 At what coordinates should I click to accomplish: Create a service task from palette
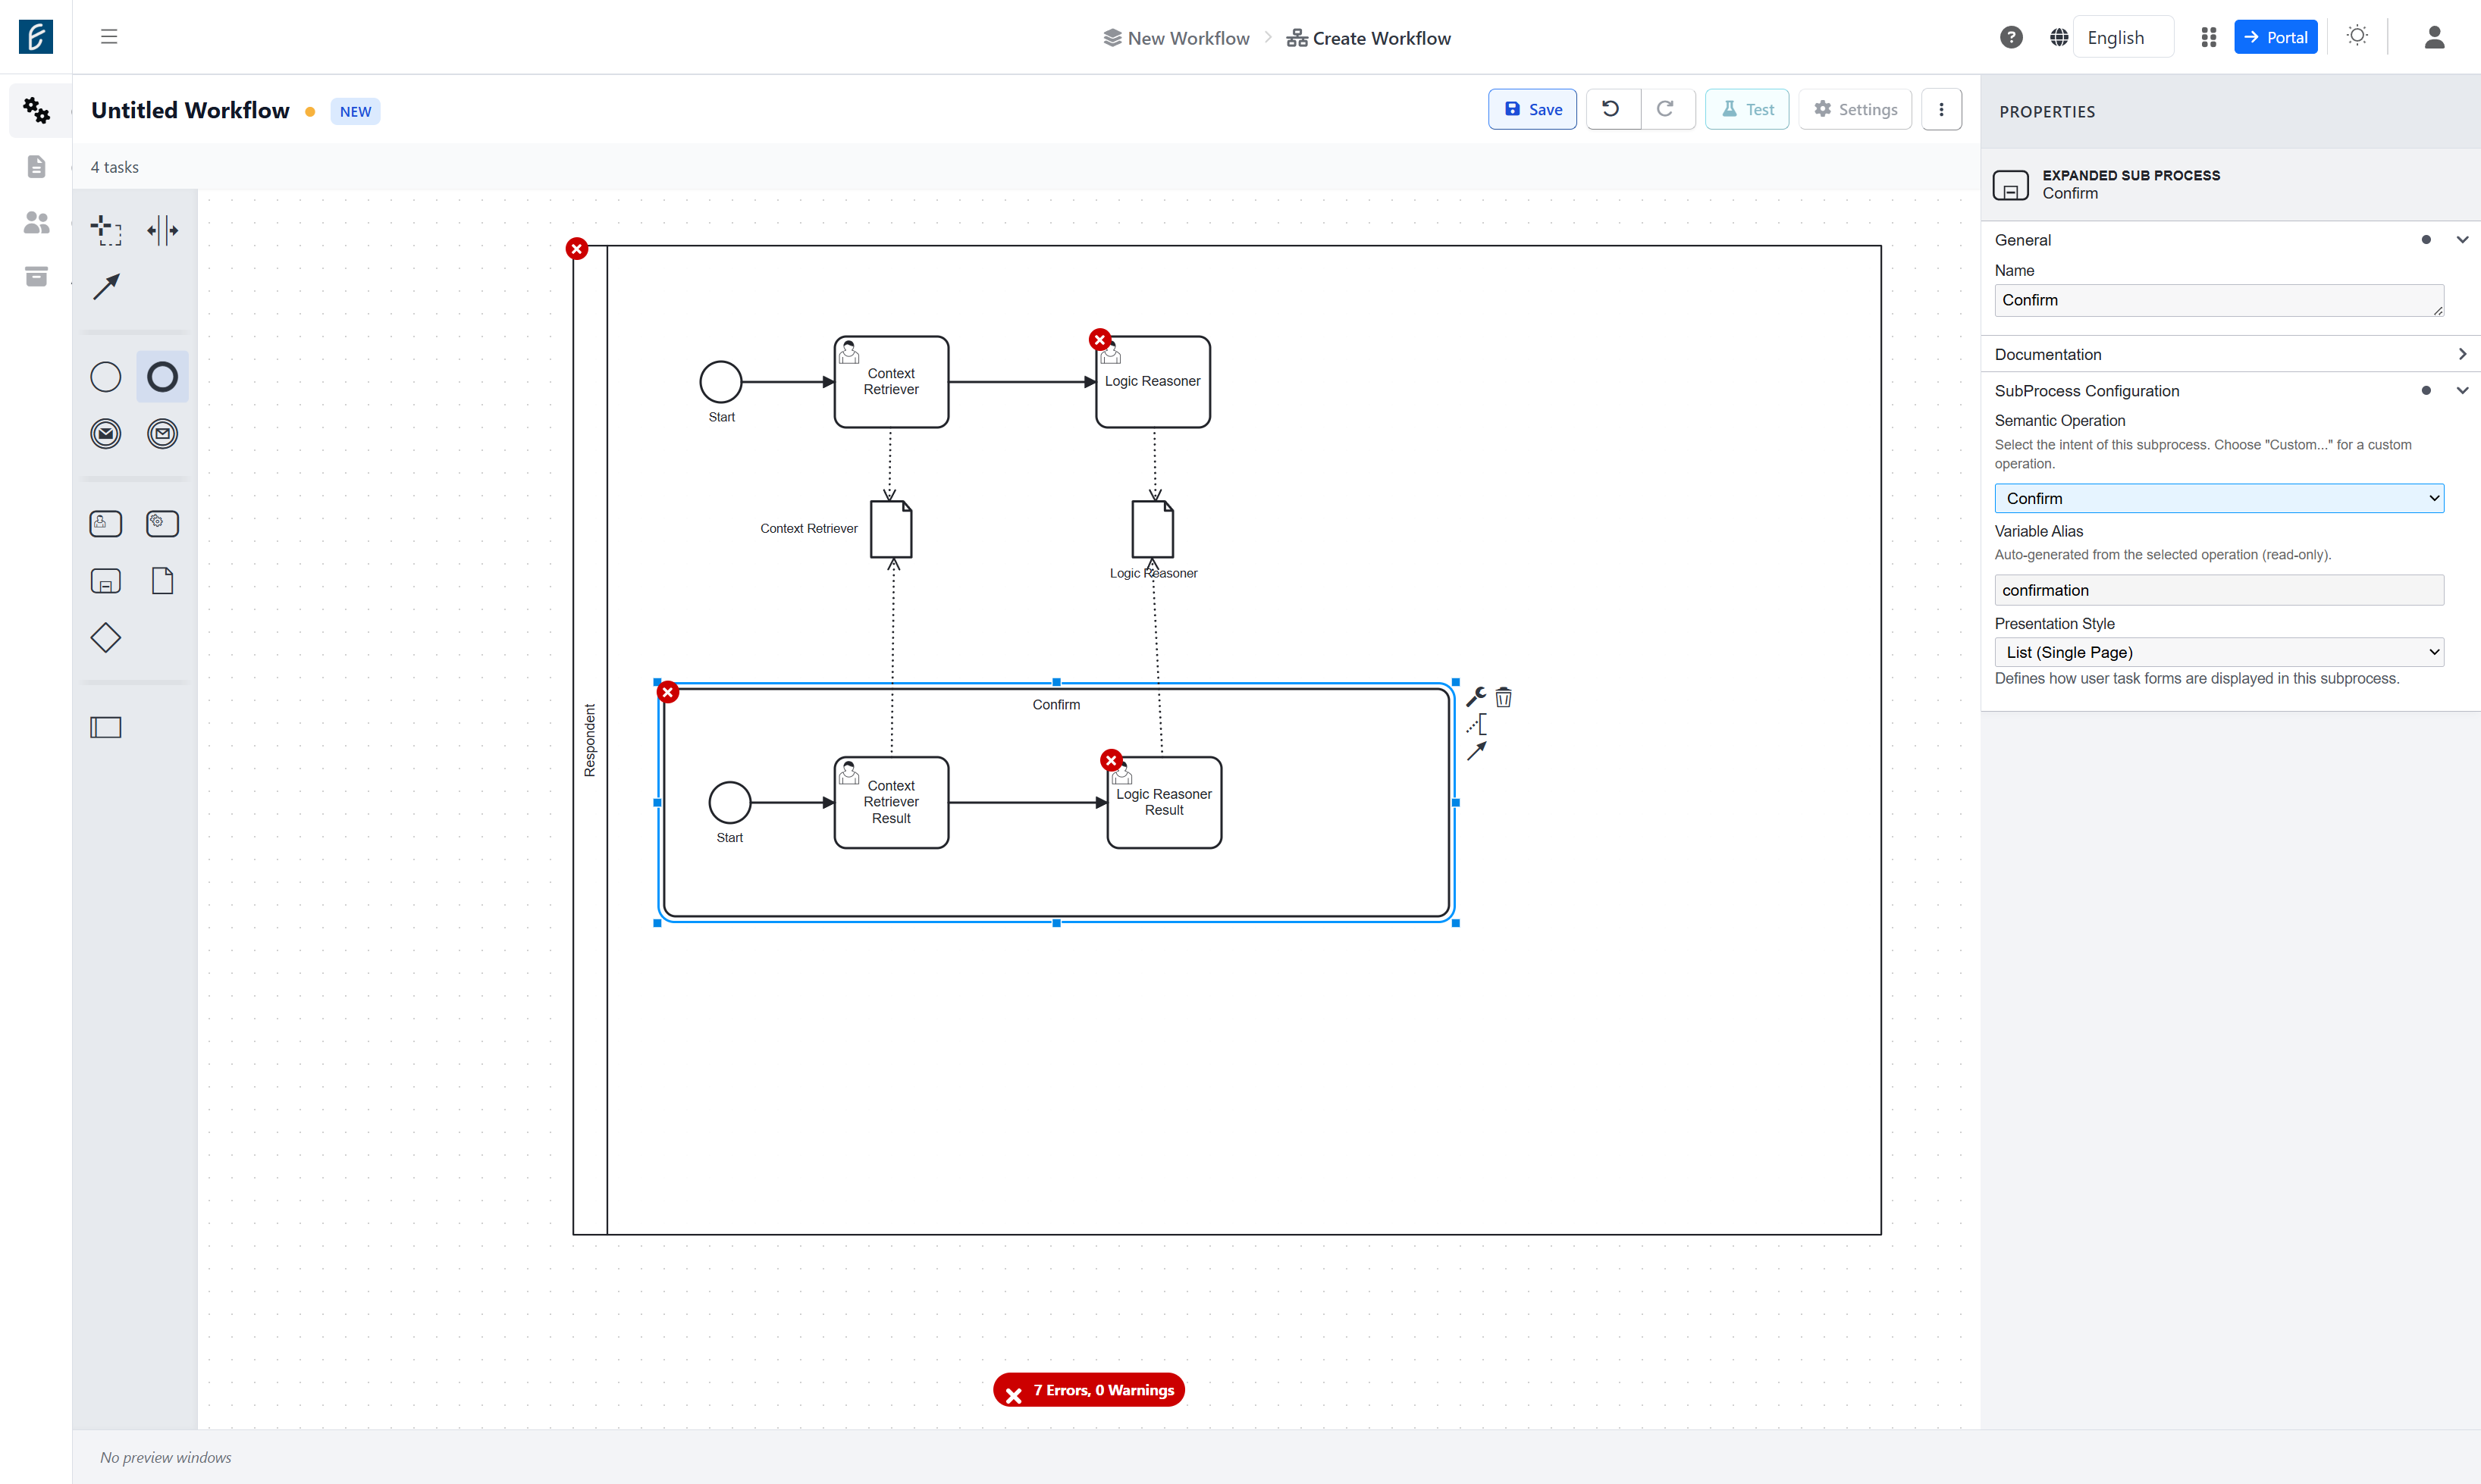[x=162, y=524]
